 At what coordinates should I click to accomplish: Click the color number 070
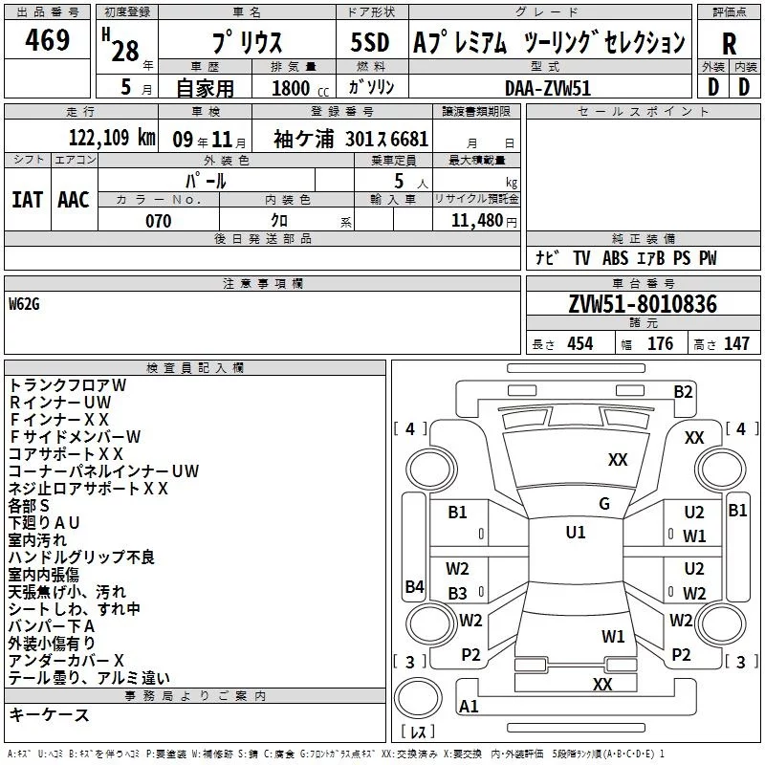159,222
